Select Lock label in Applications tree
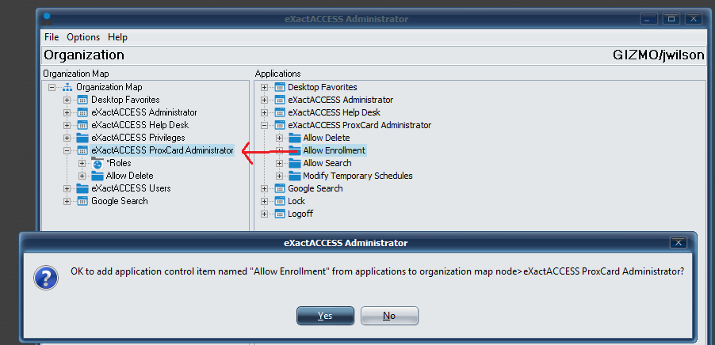The height and width of the screenshot is (345, 715). (296, 201)
